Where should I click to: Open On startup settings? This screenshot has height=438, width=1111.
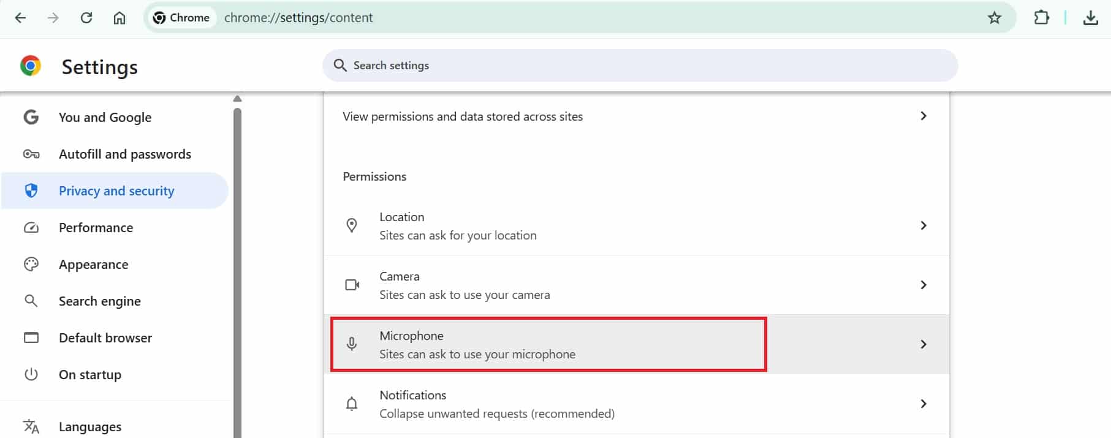click(x=89, y=374)
